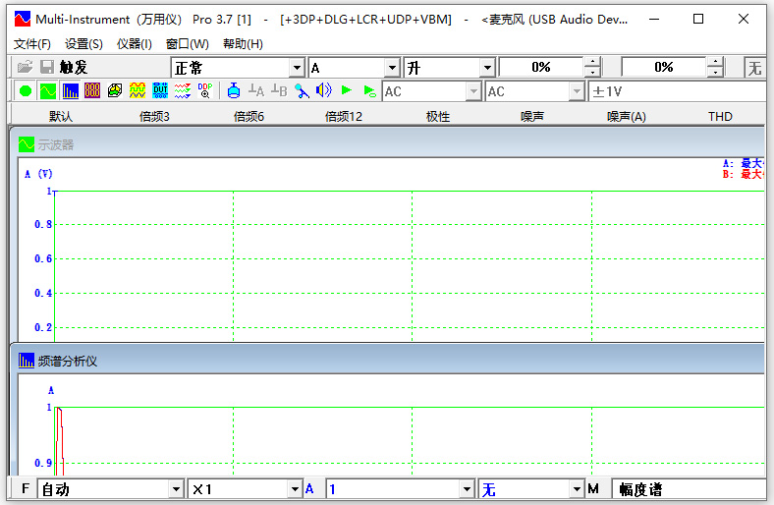
Task: Open the DUT device test plan icon
Action: 160,90
